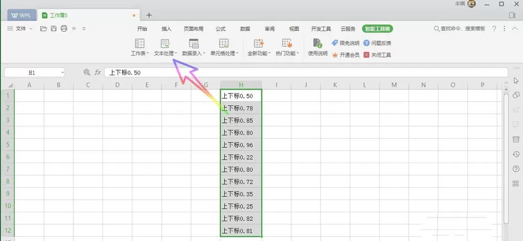Image resolution: width=523 pixels, height=241 pixels.
Task: Open the 工作表 tool icon
Action: [x=140, y=43]
